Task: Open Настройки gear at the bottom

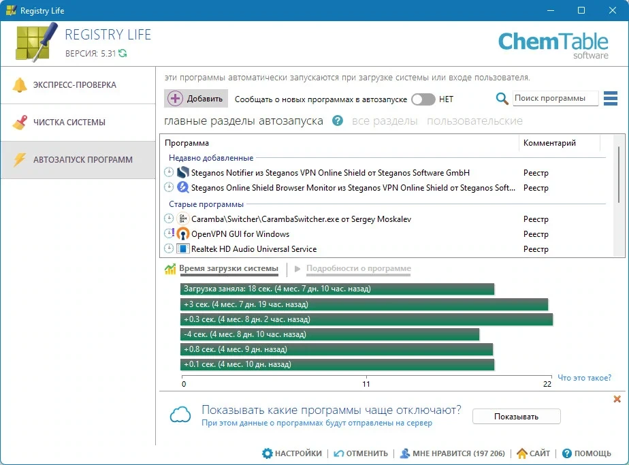Action: [291, 453]
